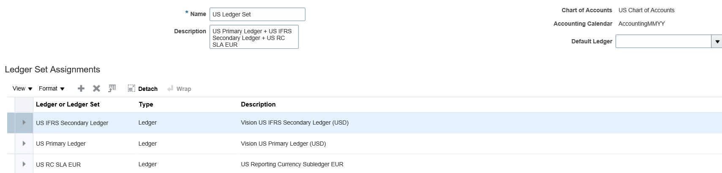Open the Default Ledger dropdown arrow
722x173 pixels.
[x=717, y=42]
